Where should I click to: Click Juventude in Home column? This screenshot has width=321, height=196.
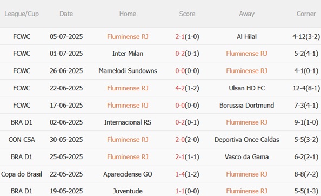(x=128, y=191)
